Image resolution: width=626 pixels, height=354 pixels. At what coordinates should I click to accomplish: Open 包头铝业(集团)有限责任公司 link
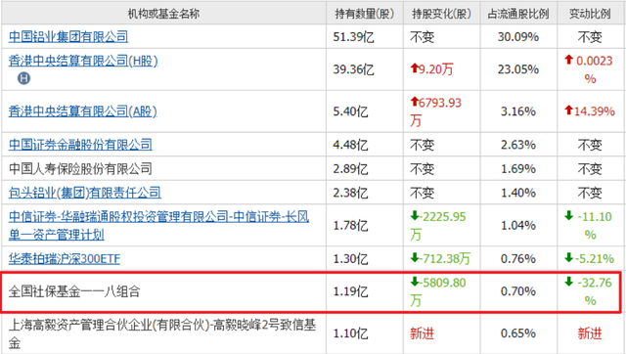pos(85,193)
